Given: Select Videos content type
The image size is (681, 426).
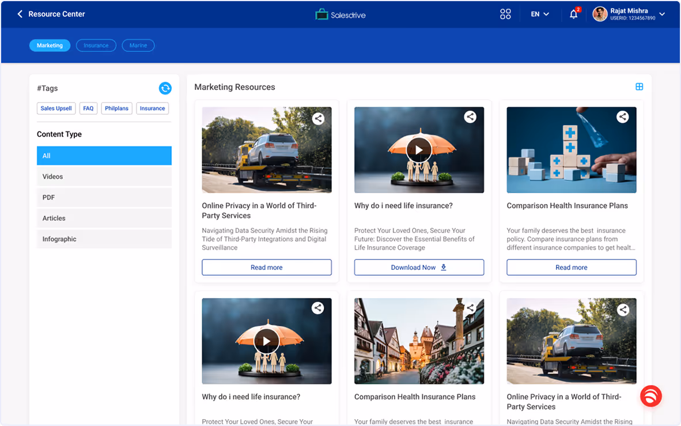Looking at the screenshot, I should [104, 176].
